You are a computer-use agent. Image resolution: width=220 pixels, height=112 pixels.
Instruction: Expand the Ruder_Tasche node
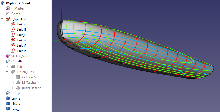[13, 88]
